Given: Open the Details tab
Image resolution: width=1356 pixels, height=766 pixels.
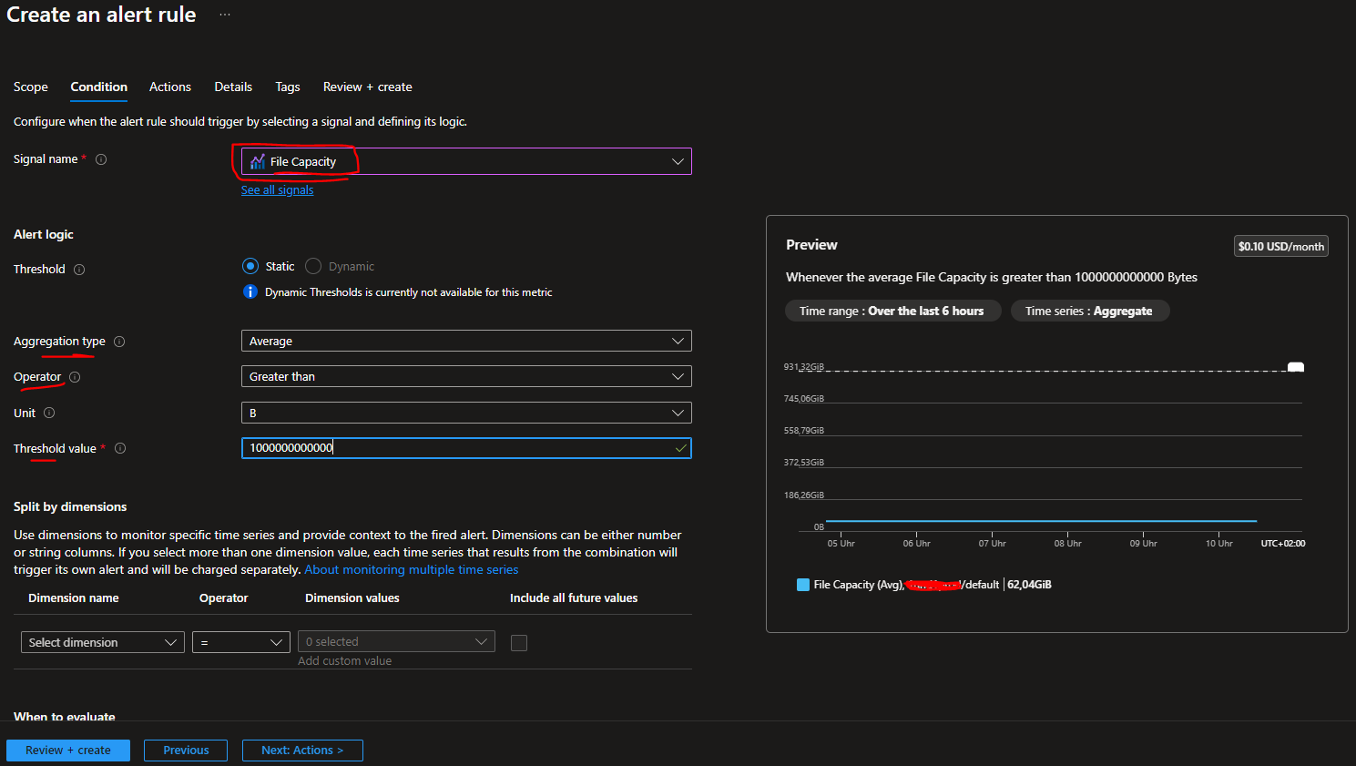Looking at the screenshot, I should (x=233, y=87).
